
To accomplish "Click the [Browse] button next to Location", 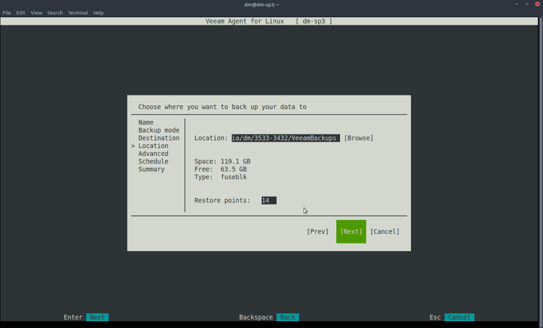I will click(x=359, y=138).
